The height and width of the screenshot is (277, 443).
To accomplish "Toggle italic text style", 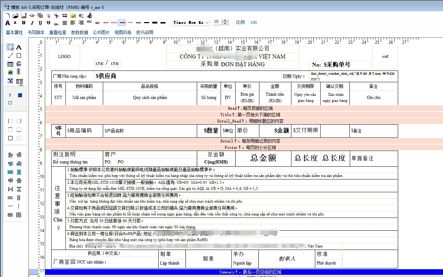I will [32, 23].
